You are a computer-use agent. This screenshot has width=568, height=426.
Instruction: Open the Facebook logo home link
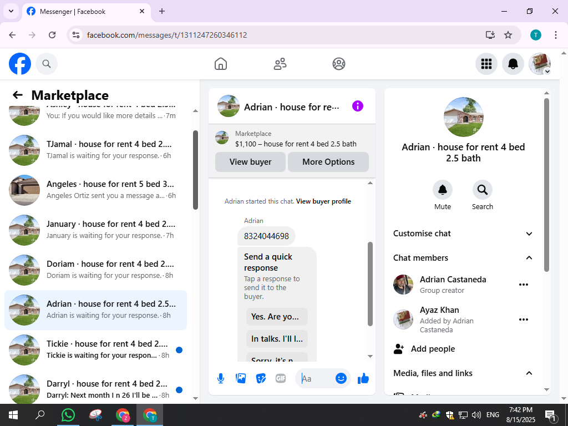pyautogui.click(x=20, y=64)
